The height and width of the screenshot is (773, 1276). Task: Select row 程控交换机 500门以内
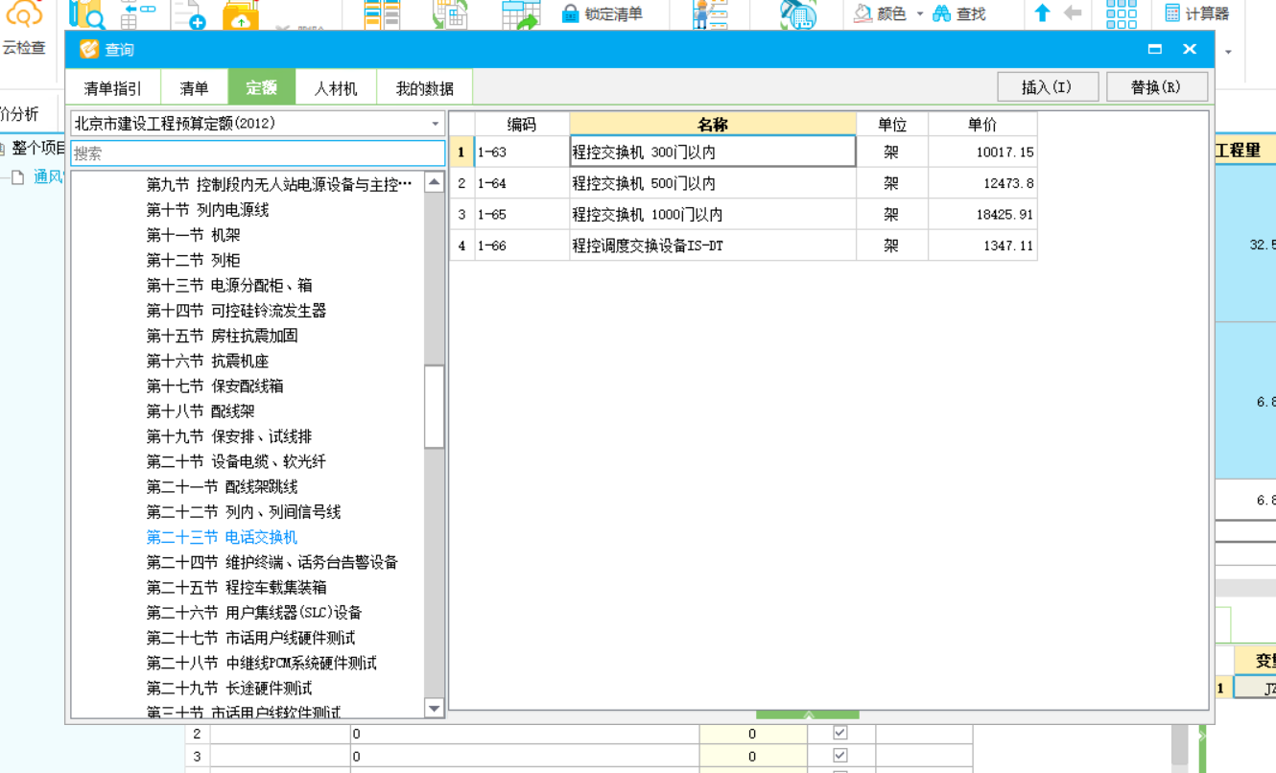pyautogui.click(x=713, y=183)
